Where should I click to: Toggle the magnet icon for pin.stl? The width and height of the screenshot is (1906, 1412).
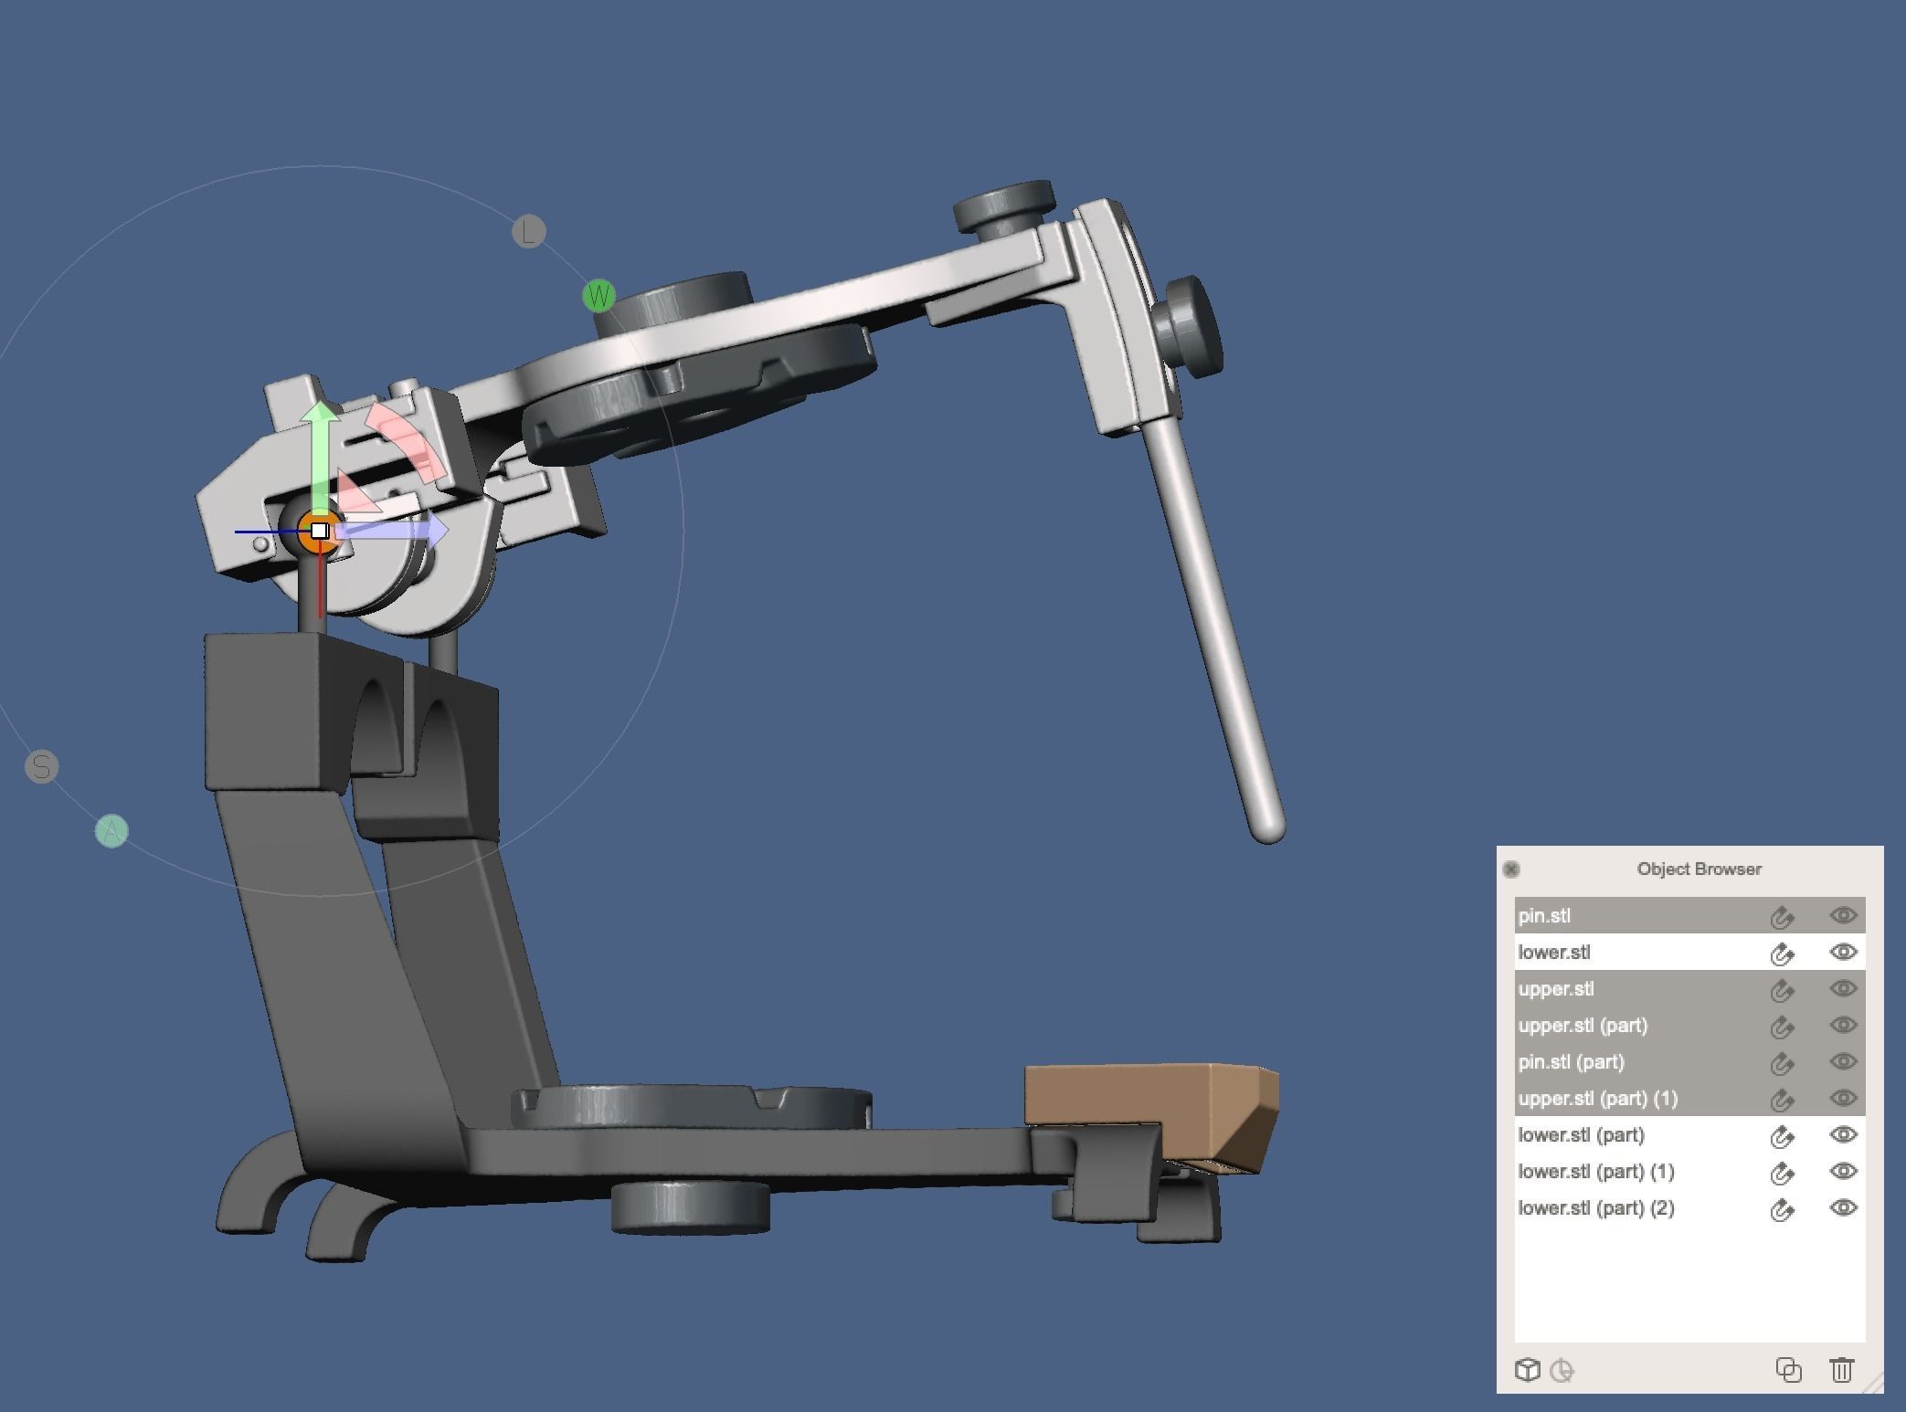[1782, 916]
